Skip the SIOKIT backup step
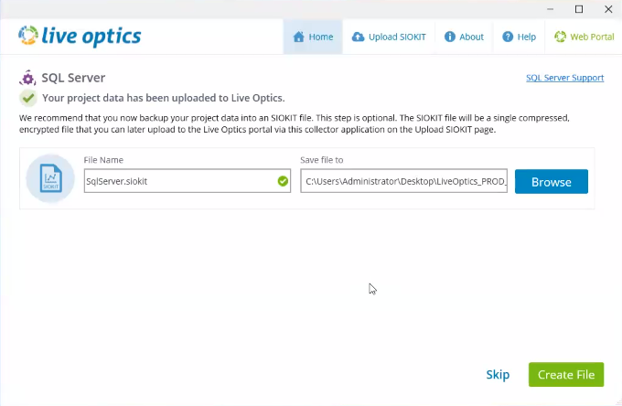 coord(498,375)
